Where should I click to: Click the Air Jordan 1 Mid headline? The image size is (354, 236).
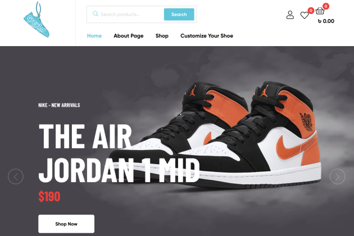pos(119,153)
